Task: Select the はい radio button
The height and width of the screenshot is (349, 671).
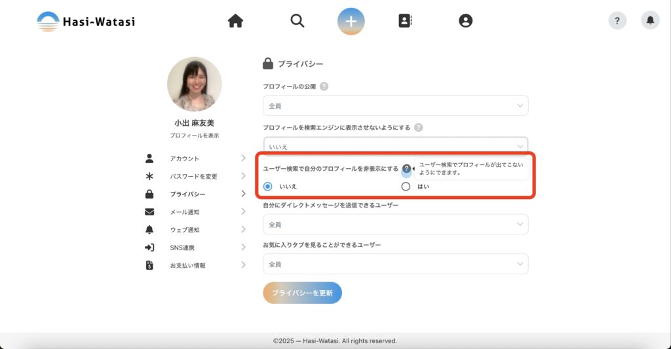Action: coord(406,187)
